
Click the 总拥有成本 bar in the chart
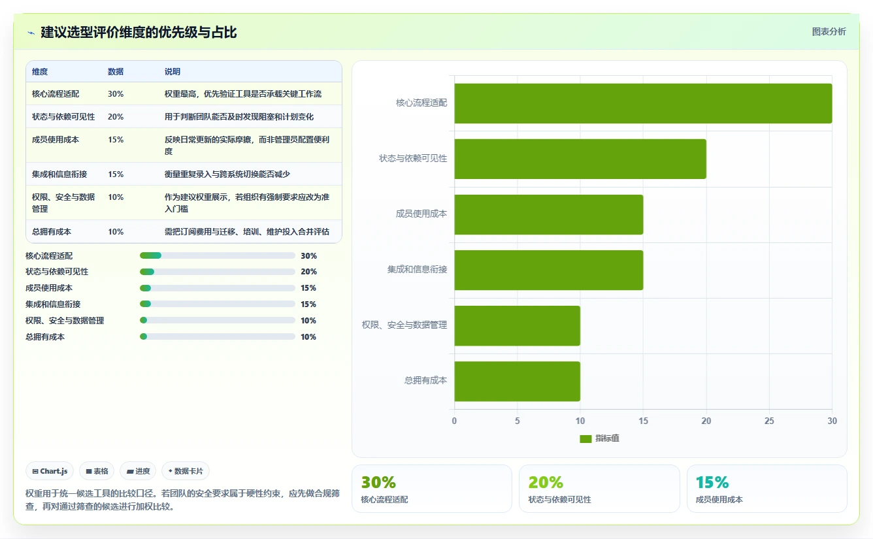coord(518,381)
